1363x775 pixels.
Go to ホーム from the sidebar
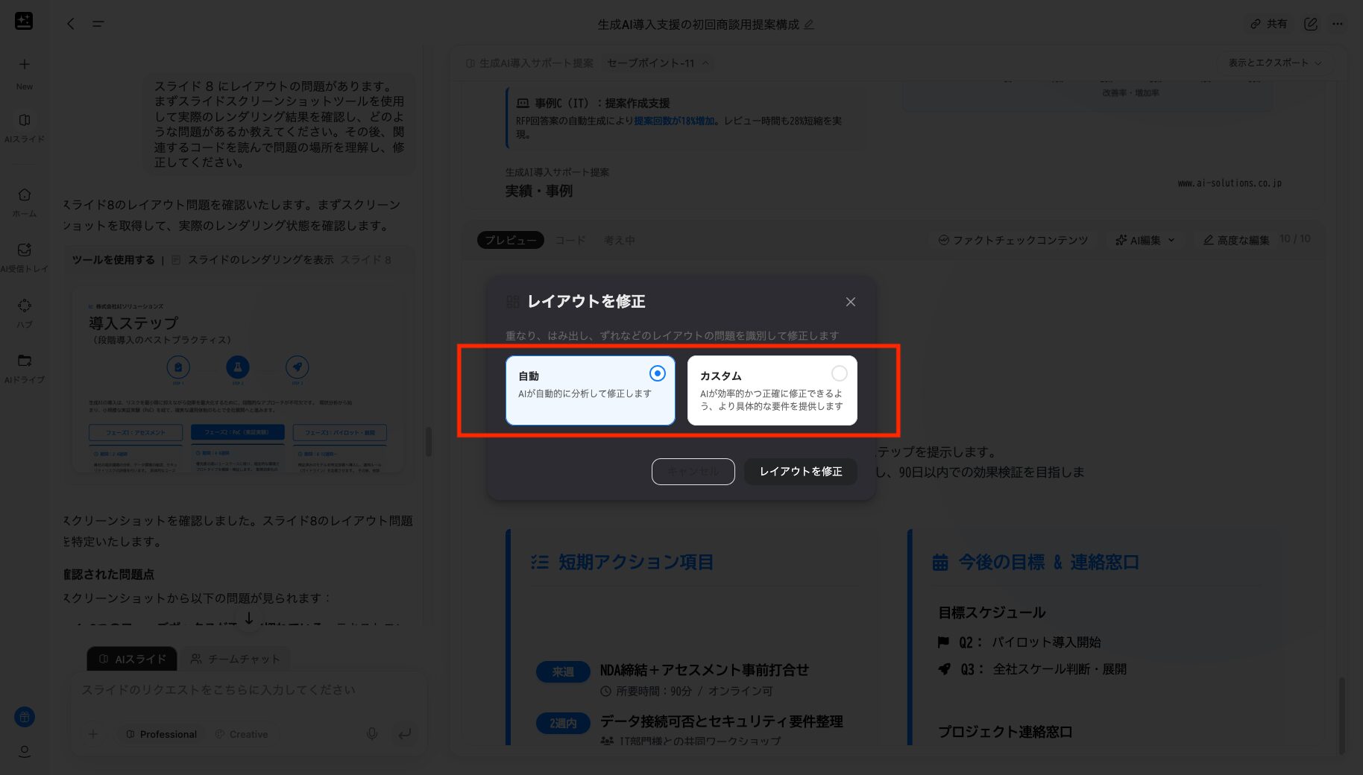25,201
